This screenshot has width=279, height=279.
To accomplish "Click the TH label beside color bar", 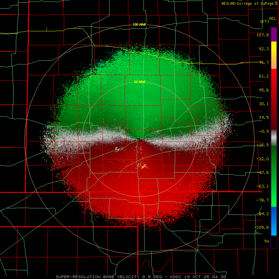I will point(266,241).
